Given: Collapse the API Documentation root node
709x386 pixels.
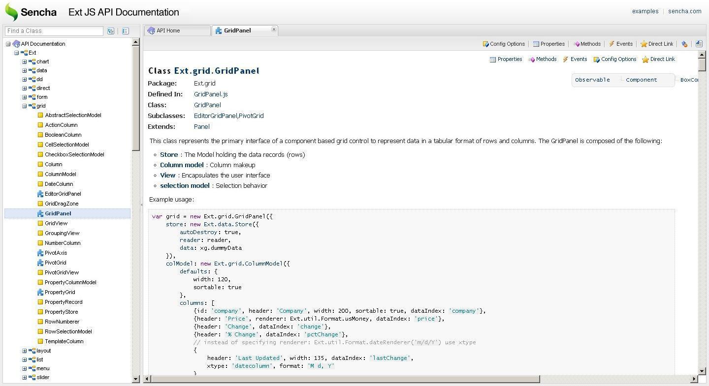Looking at the screenshot, I should pyautogui.click(x=8, y=44).
